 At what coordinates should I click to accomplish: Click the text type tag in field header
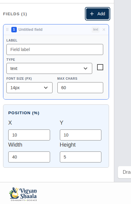(96, 30)
